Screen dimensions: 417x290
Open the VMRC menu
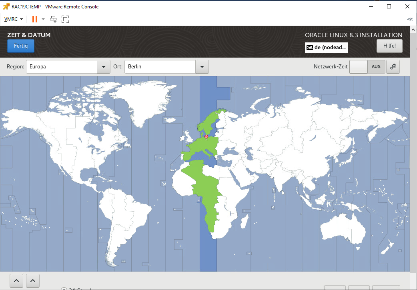click(13, 19)
